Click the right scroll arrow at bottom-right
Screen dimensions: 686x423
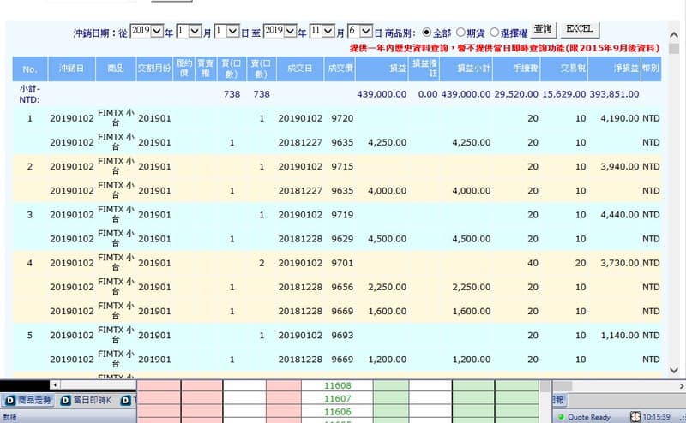681,386
